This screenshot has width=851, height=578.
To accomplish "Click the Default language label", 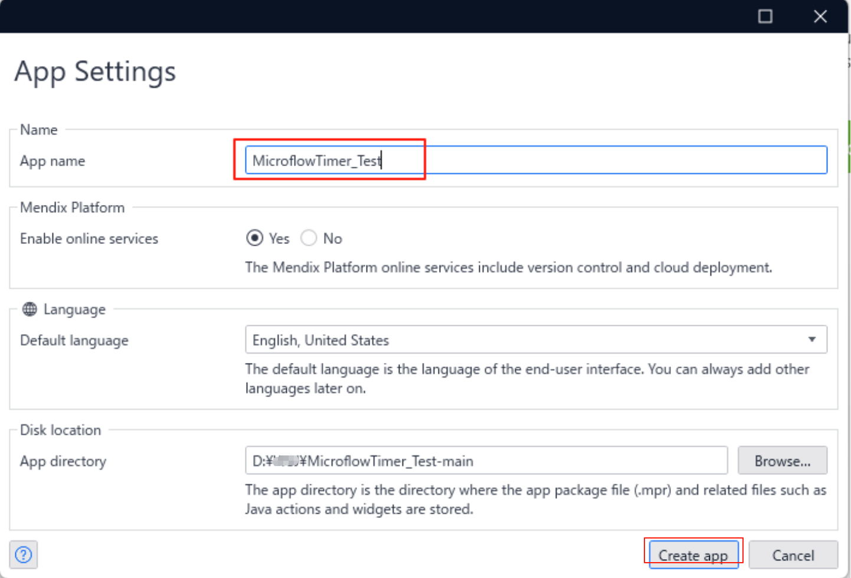I will (x=74, y=341).
